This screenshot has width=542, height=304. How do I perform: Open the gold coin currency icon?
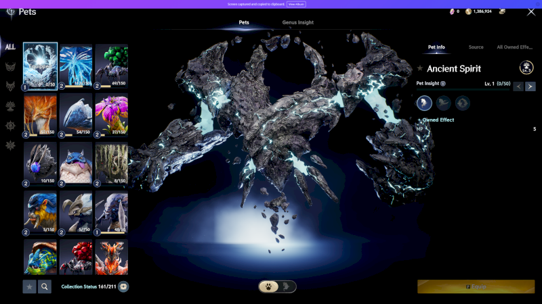pos(468,11)
